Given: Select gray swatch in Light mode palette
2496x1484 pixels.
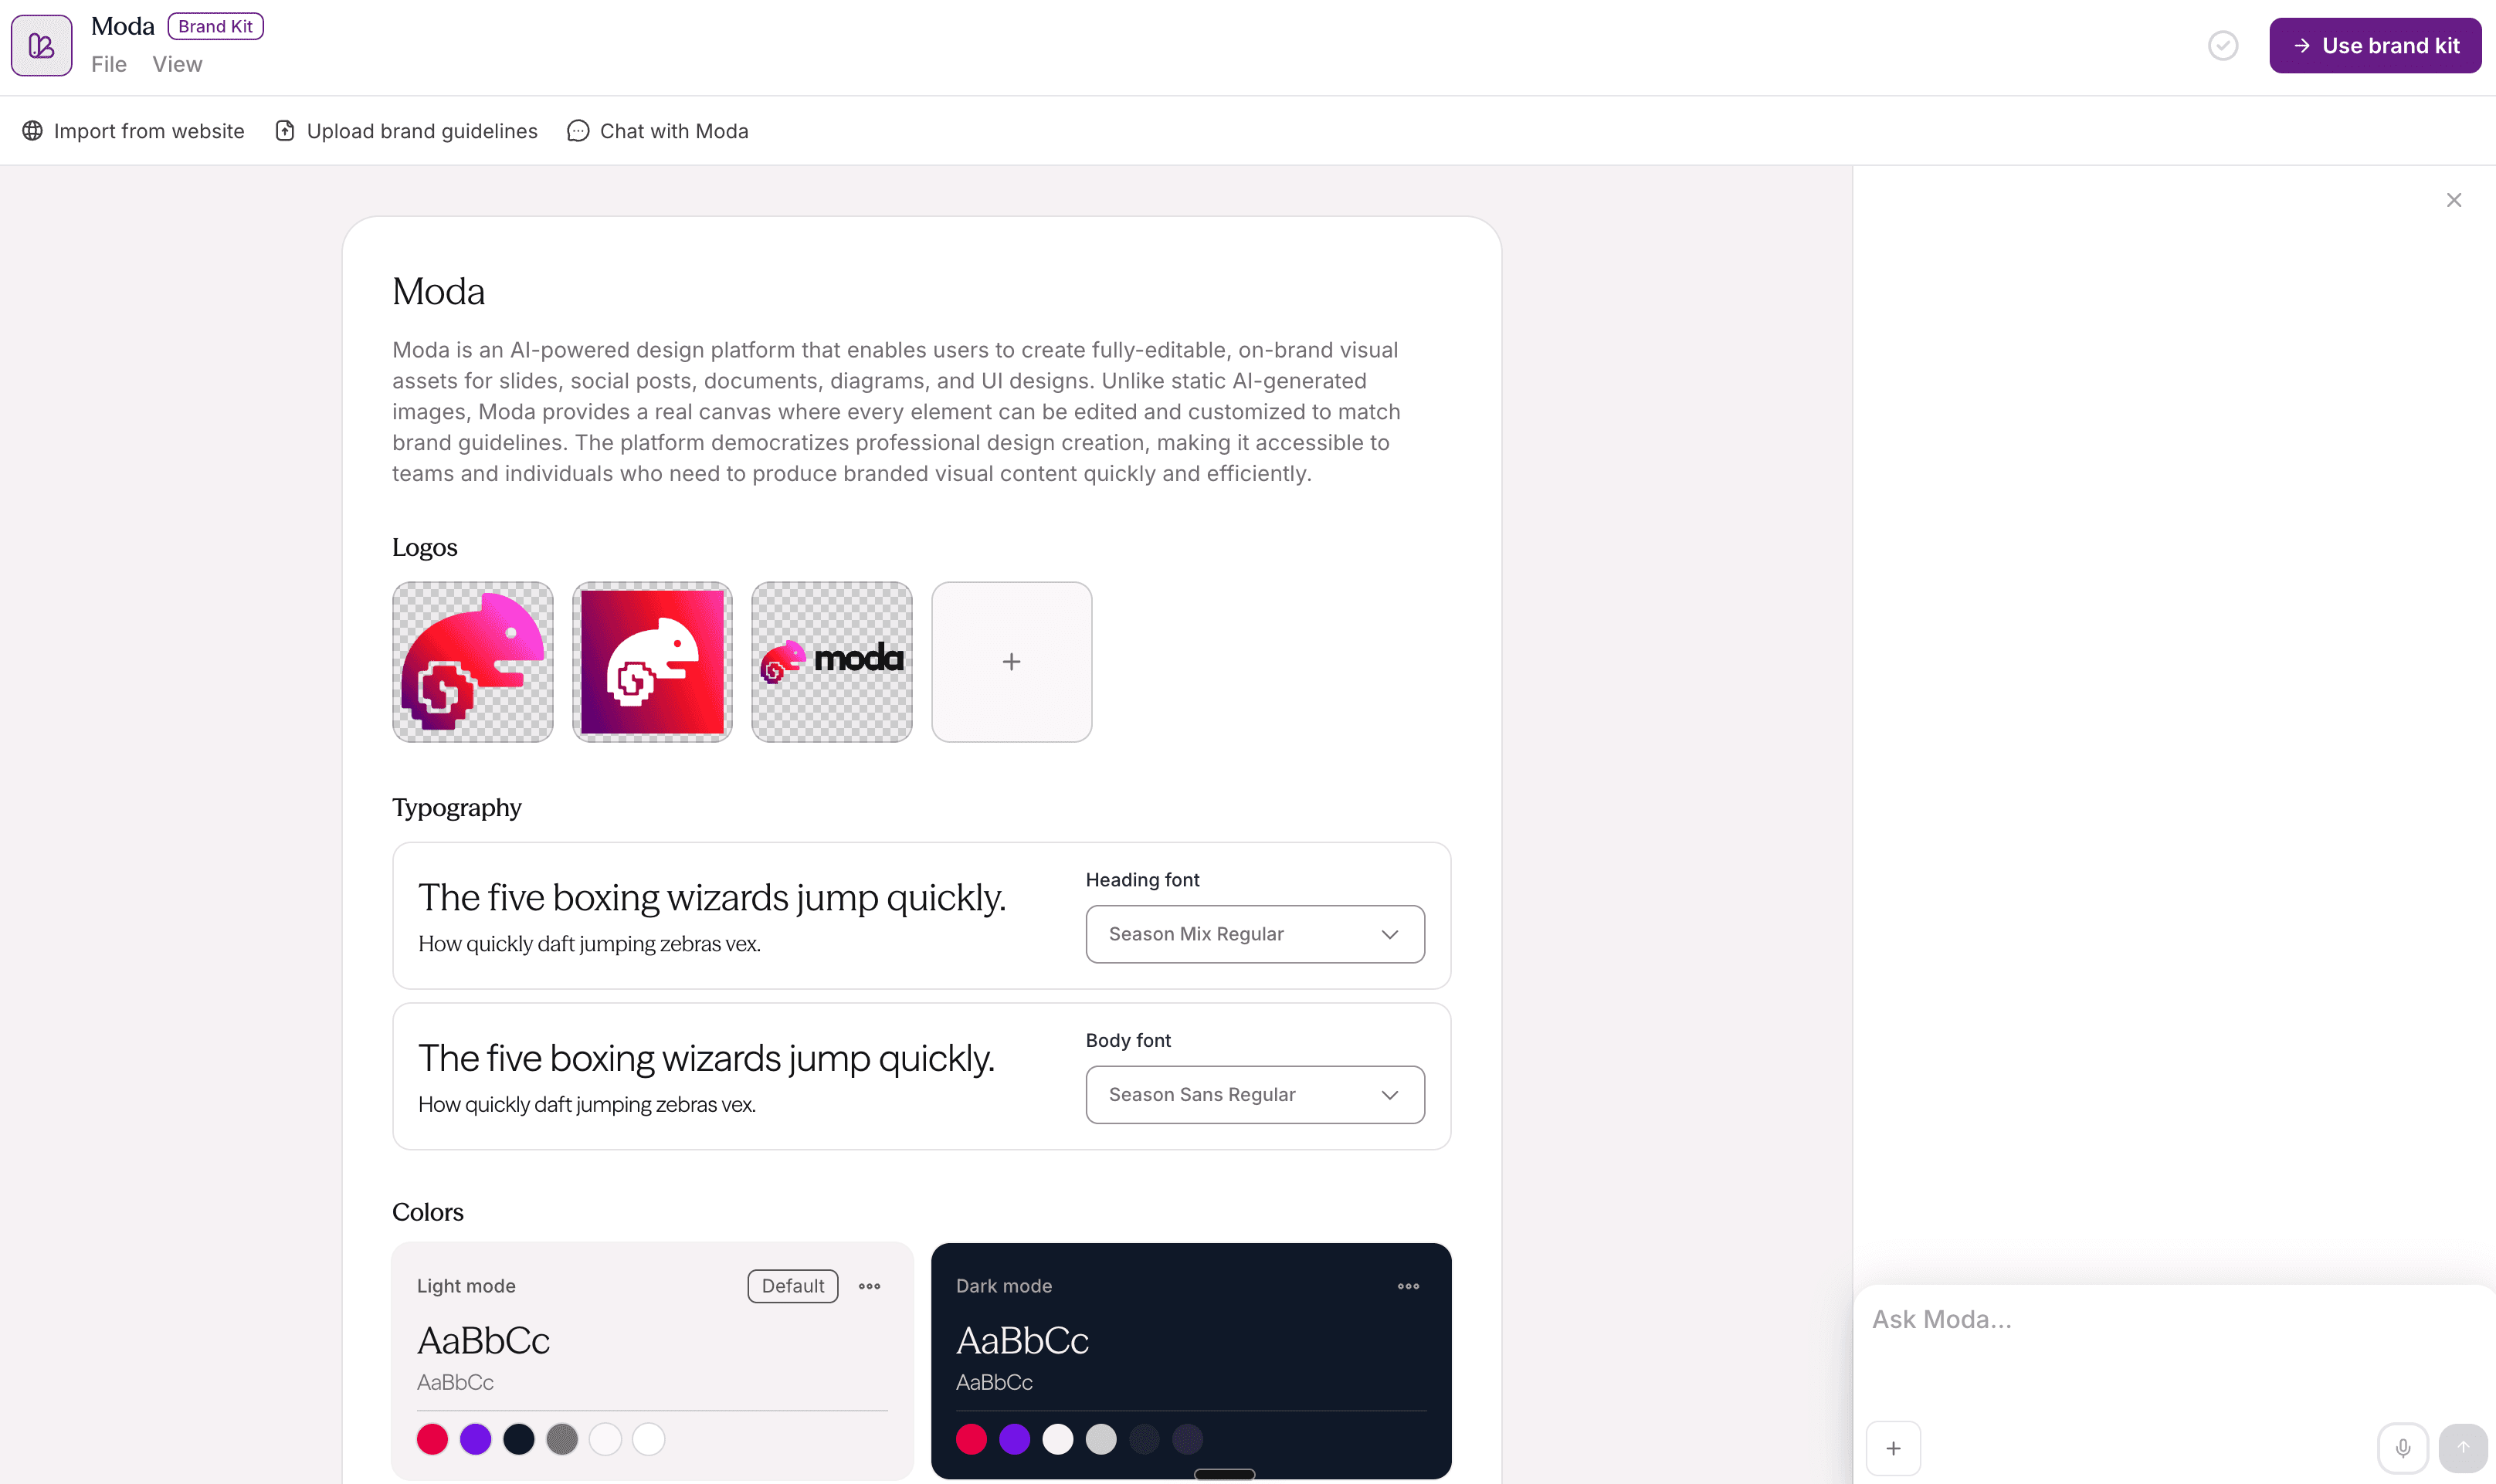Looking at the screenshot, I should point(562,1439).
